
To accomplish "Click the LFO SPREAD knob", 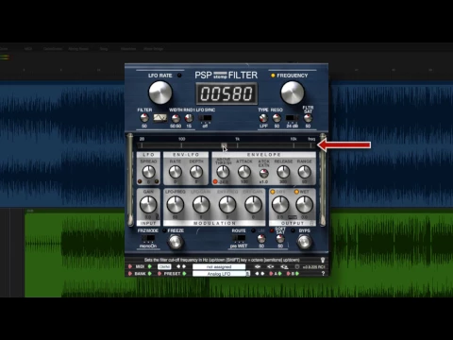I will (148, 172).
